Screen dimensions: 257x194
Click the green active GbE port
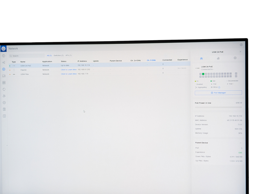point(203,74)
